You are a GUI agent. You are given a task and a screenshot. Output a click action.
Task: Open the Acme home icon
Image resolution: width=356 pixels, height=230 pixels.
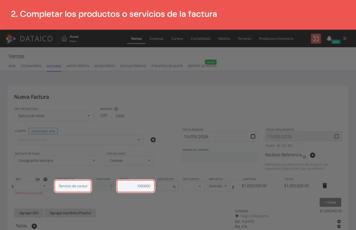pos(64,39)
